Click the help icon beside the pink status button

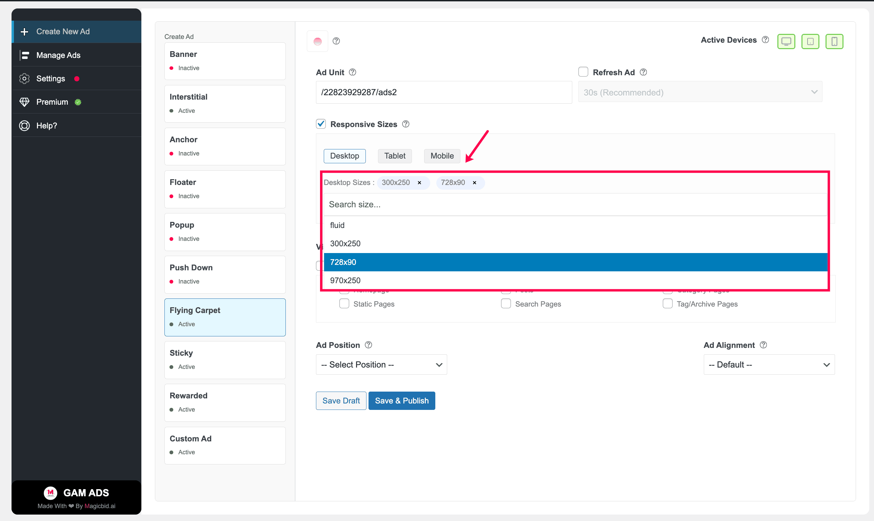pyautogui.click(x=336, y=41)
